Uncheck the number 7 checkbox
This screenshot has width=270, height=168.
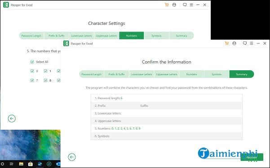[x=32, y=80]
